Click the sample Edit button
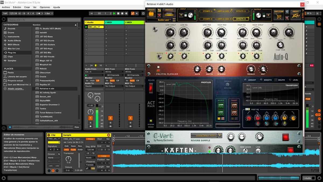The image size is (323, 182). click(x=66, y=146)
